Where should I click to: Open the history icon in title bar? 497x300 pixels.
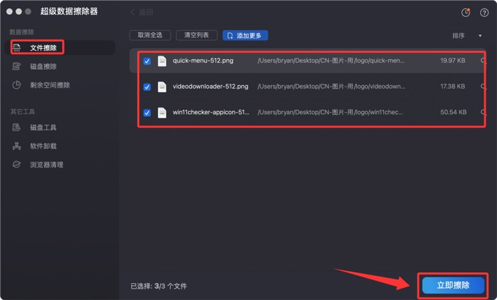466,12
